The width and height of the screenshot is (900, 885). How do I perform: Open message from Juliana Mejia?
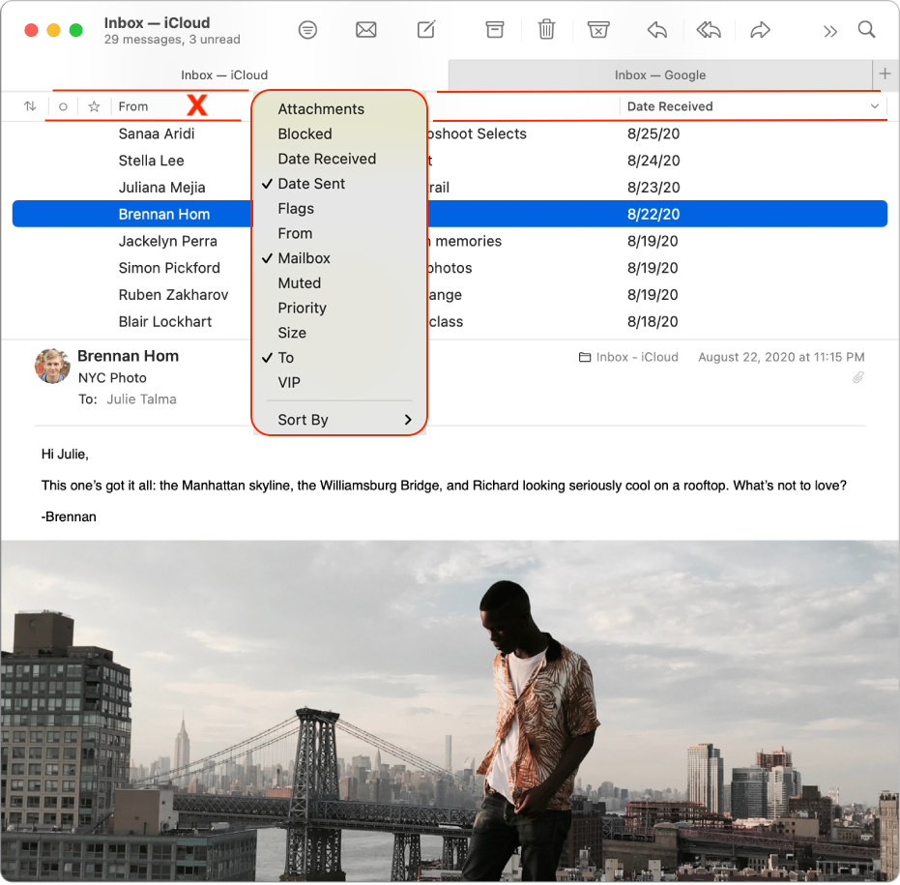(450, 188)
